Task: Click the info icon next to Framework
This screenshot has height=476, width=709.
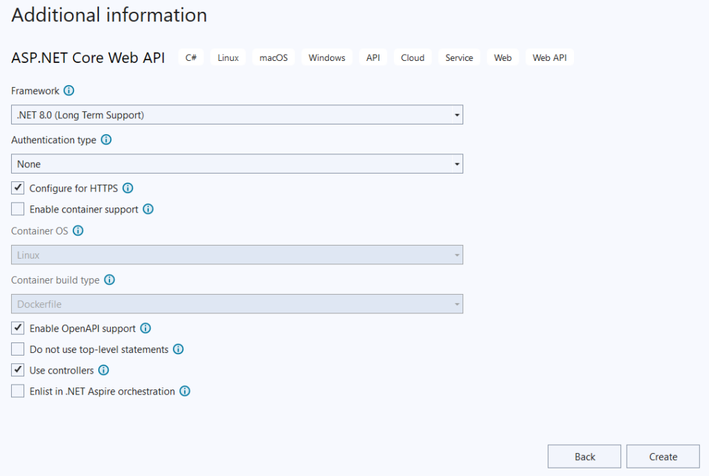Action: point(69,91)
